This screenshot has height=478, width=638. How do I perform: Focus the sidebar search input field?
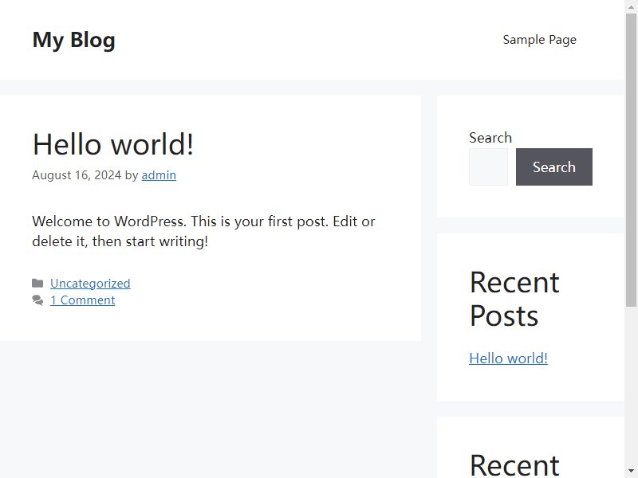pos(488,167)
